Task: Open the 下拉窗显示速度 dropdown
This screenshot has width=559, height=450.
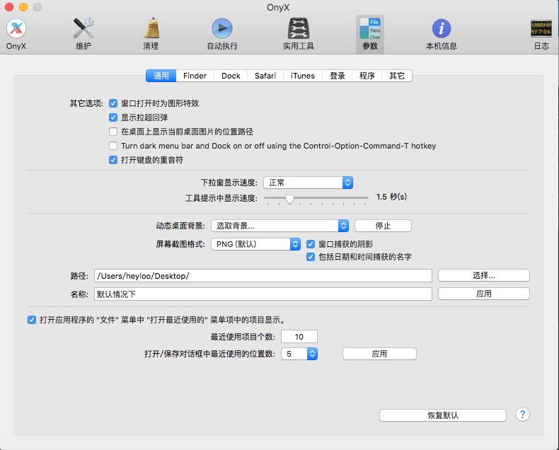Action: (308, 183)
